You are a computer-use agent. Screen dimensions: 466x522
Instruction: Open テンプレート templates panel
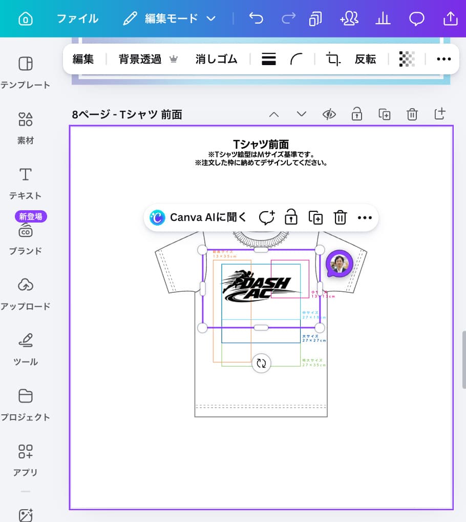click(x=26, y=73)
